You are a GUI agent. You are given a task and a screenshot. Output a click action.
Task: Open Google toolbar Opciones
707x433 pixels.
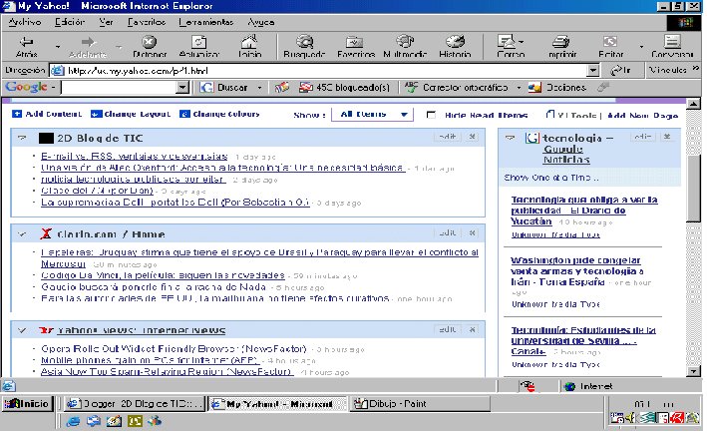pyautogui.click(x=557, y=88)
